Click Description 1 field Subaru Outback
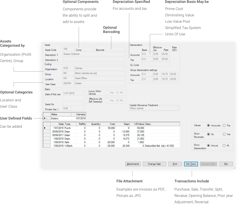Screen dimensions: 239x204 pyautogui.click(x=94, y=54)
